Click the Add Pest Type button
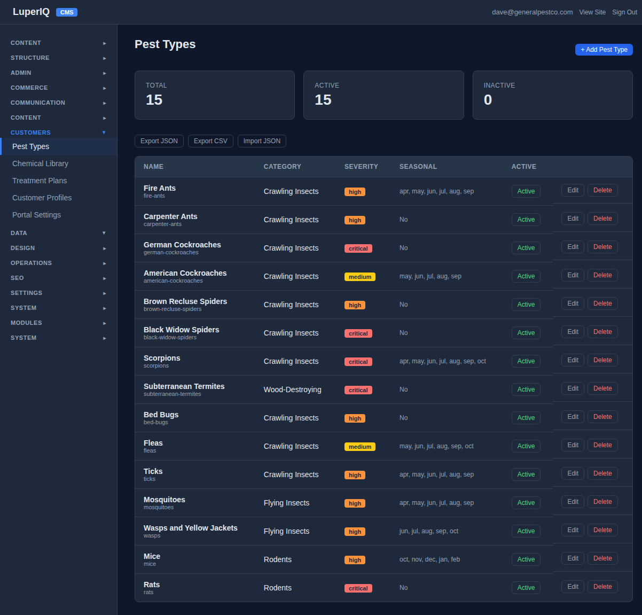The height and width of the screenshot is (615, 642). click(x=604, y=50)
